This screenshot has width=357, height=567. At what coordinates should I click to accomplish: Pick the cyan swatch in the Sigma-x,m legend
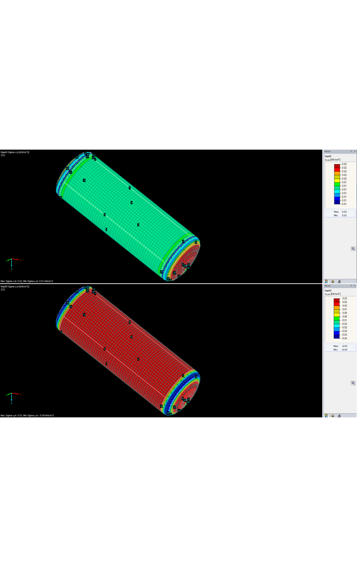click(x=337, y=192)
